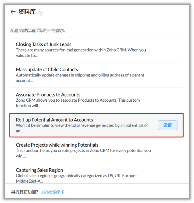The image size is (194, 203).
Task: Click the 寻找其它功能? footer text
Action: pyautogui.click(x=25, y=192)
